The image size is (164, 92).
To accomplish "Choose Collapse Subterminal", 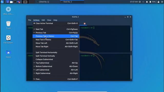I will pyautogui.click(x=56, y=59).
